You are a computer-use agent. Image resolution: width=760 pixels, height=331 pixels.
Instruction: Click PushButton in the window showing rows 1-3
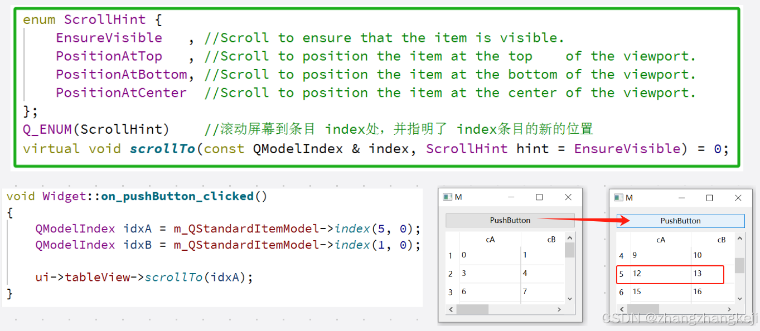[510, 220]
